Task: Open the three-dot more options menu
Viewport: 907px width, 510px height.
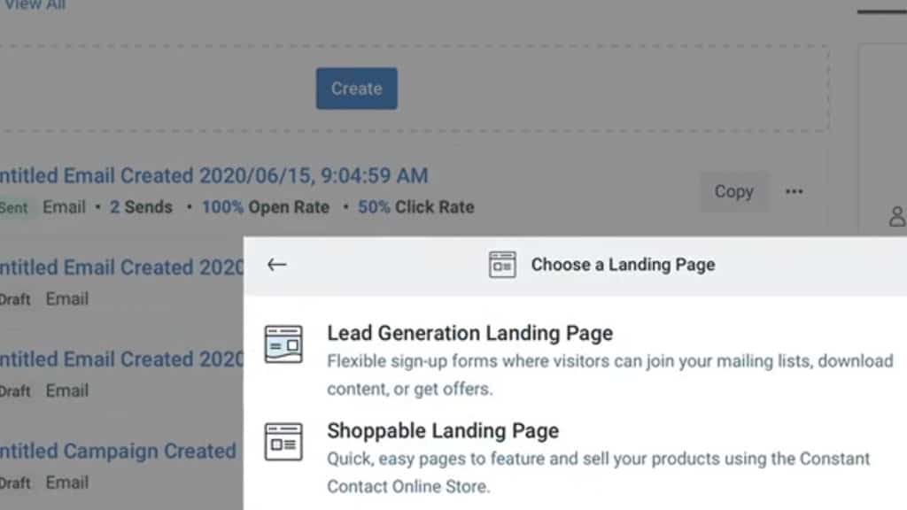Action: pyautogui.click(x=794, y=191)
